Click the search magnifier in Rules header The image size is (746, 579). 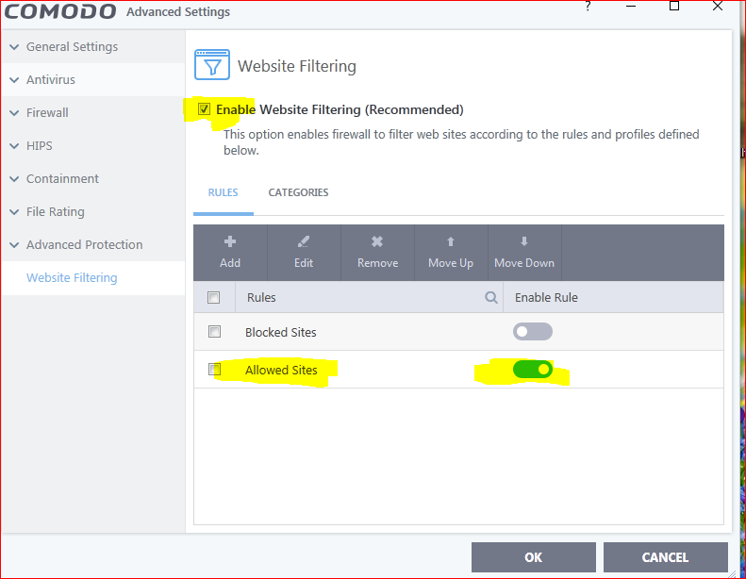491,297
